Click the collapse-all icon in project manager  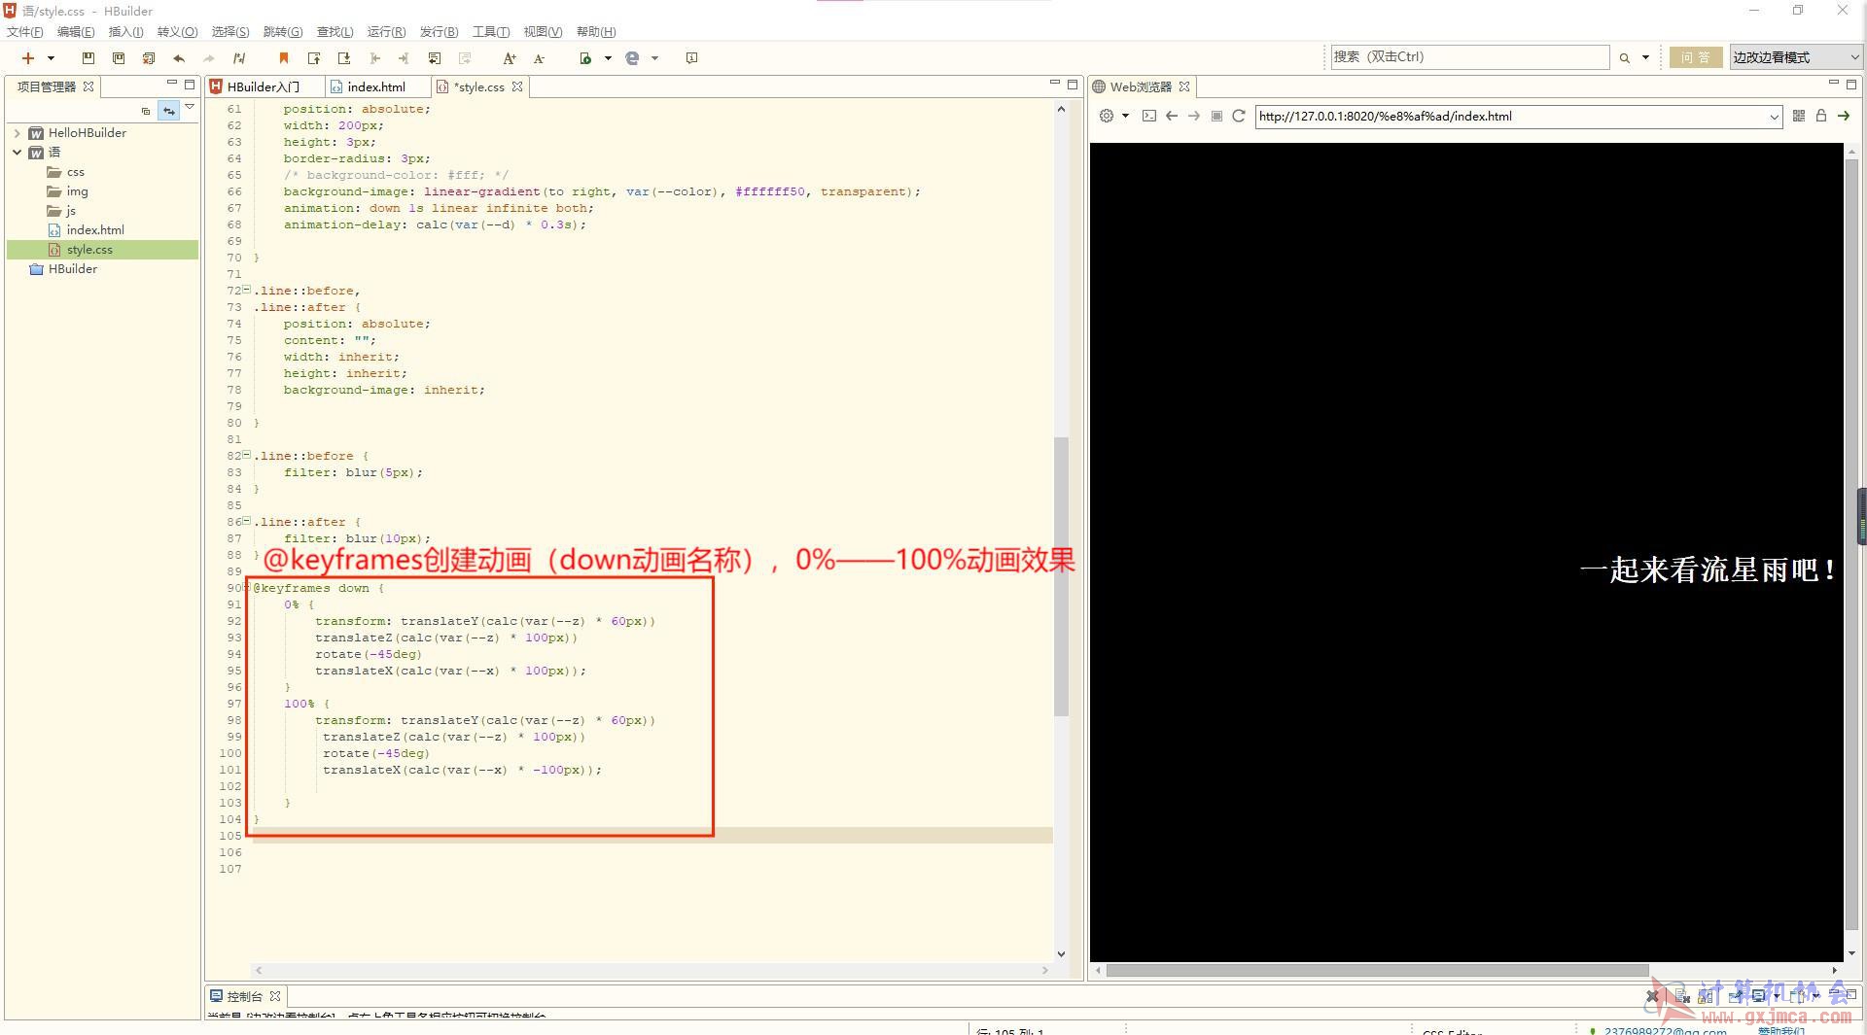[146, 111]
